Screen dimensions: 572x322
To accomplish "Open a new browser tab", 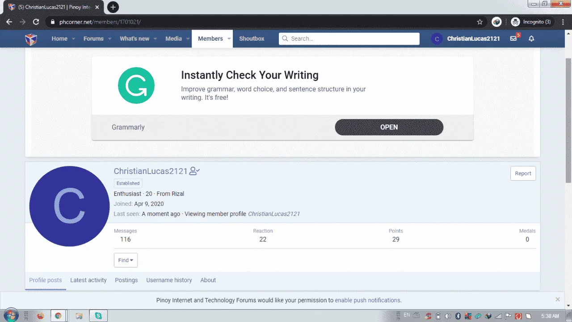I will (113, 7).
